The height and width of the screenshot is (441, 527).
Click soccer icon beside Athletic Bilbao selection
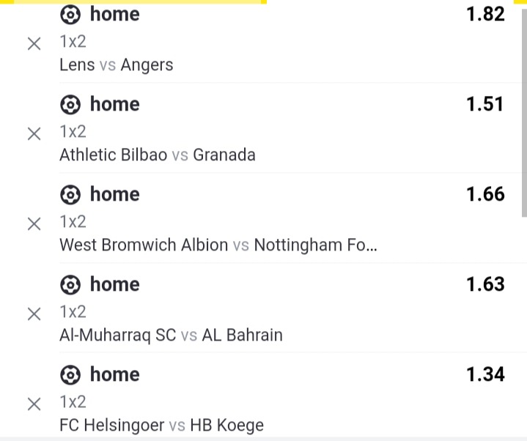[x=70, y=105]
